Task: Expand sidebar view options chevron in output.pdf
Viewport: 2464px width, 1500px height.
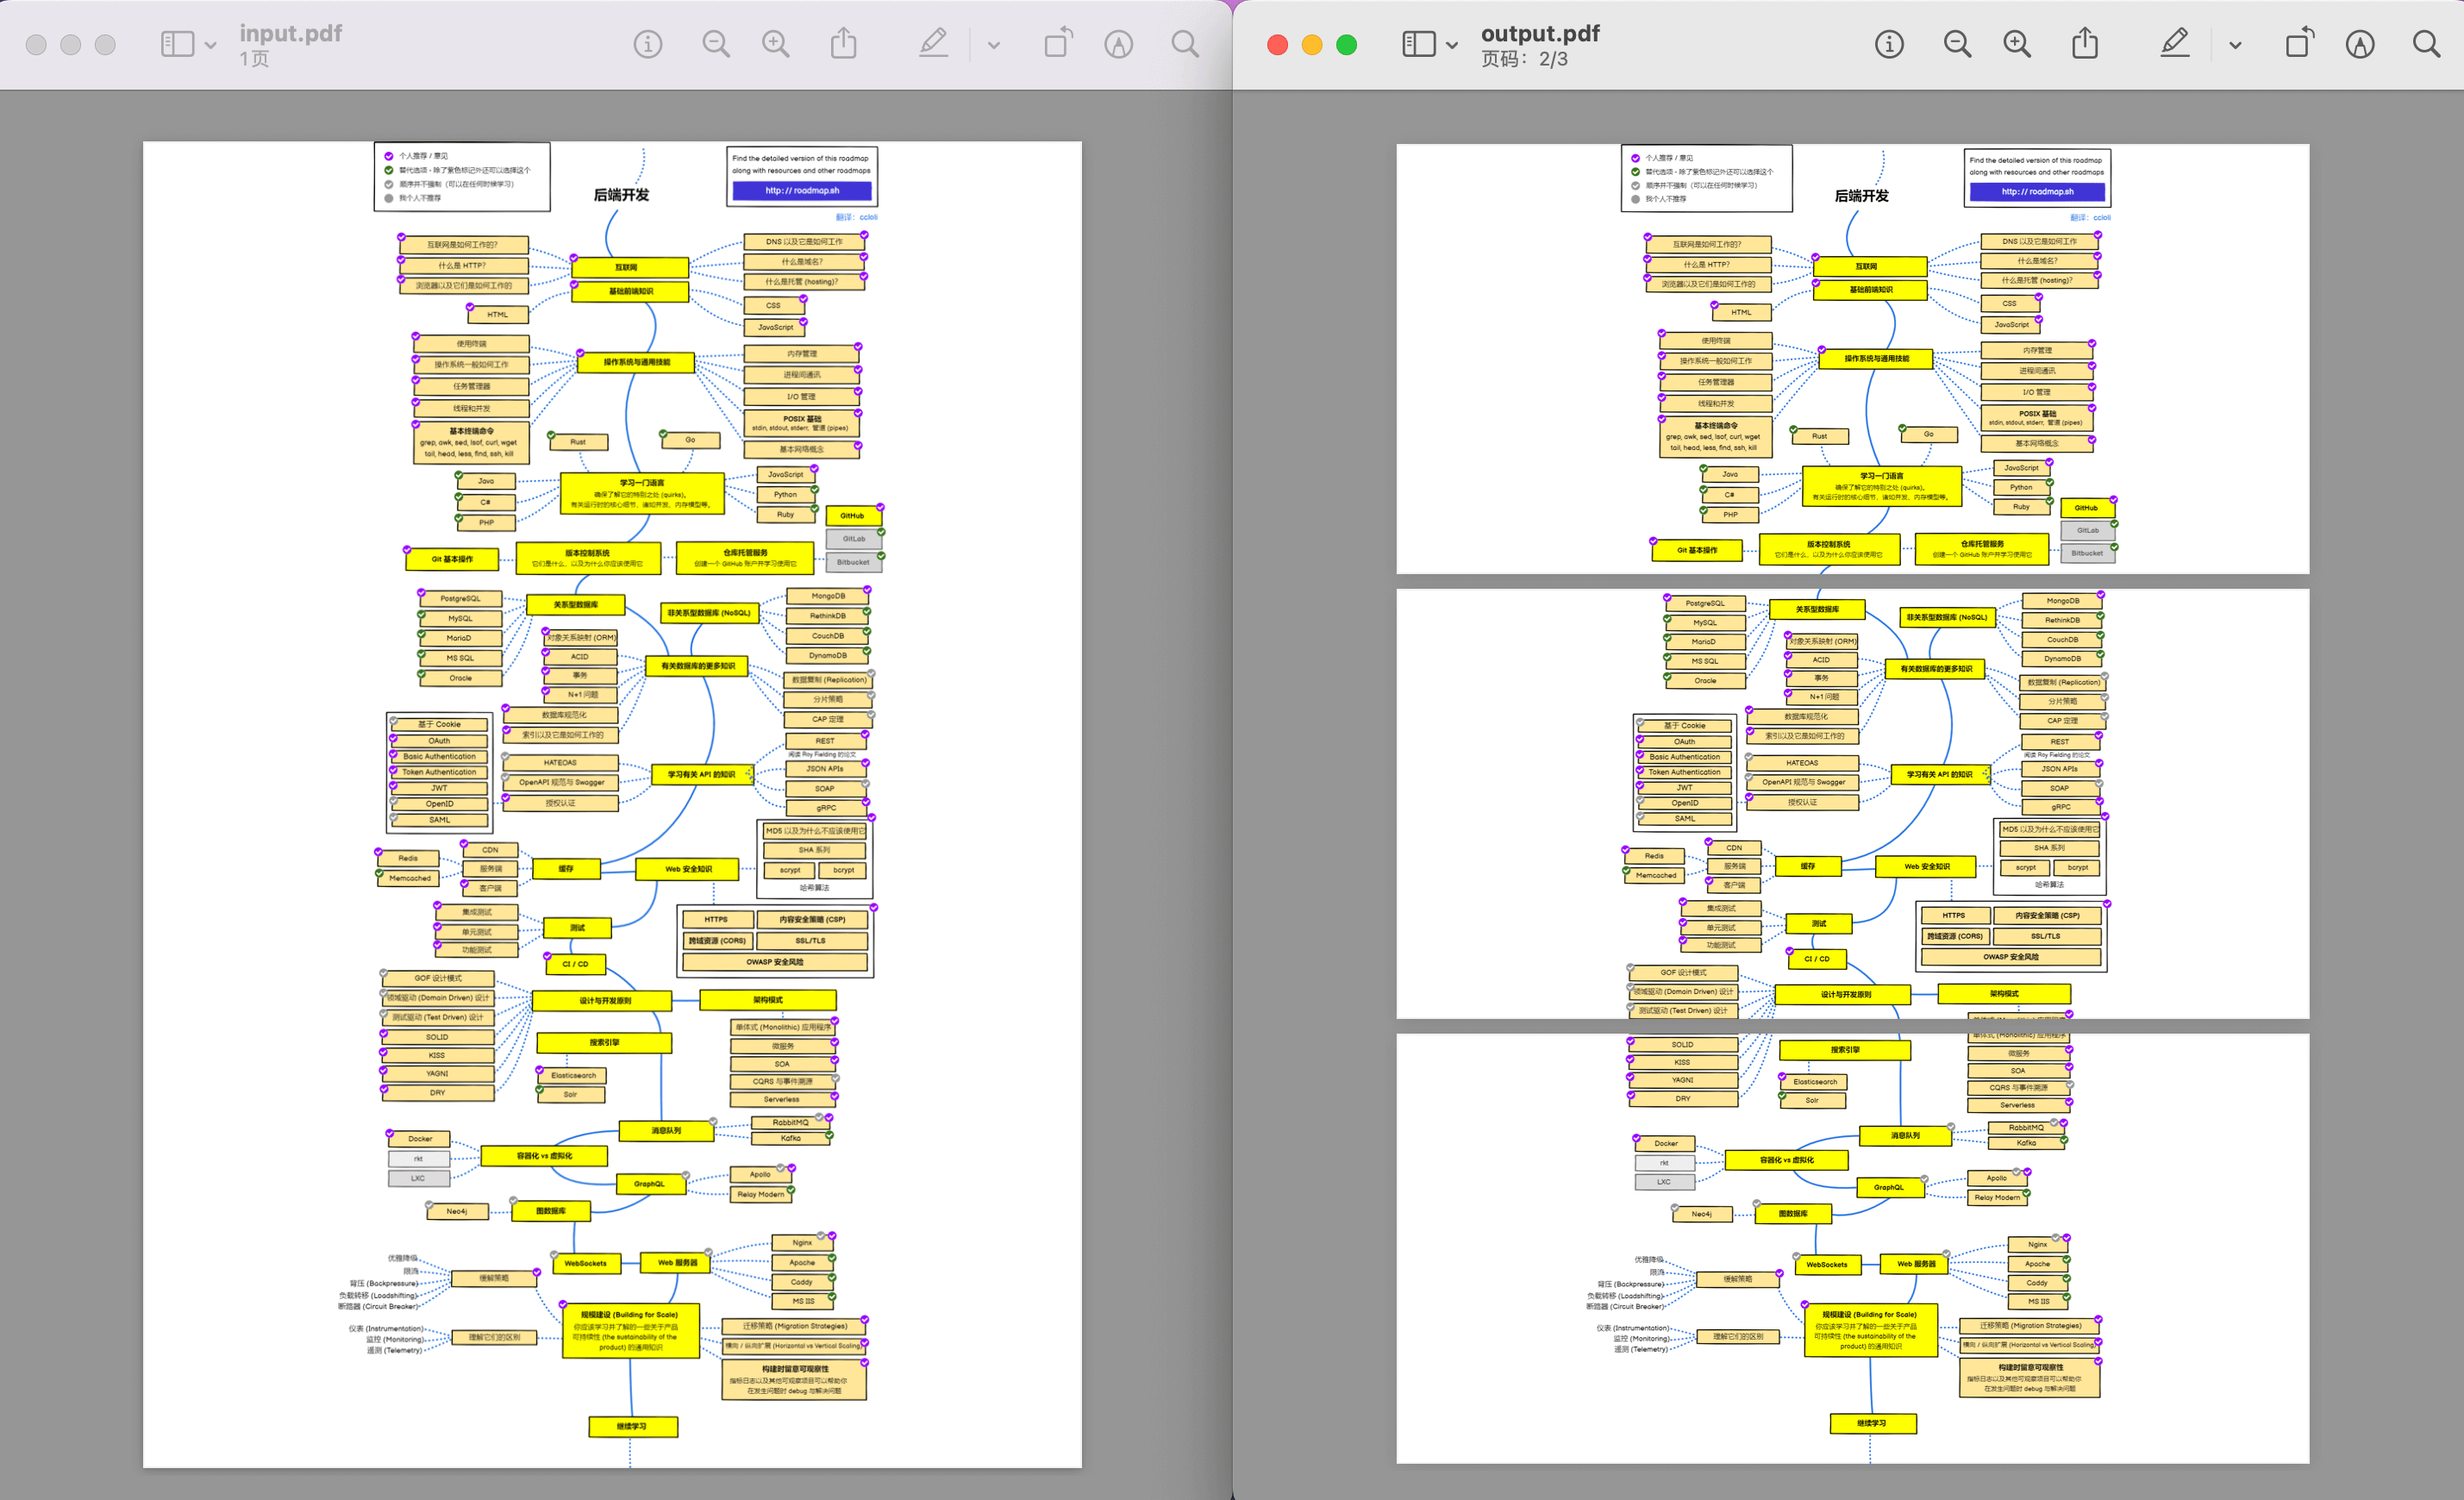Action: pyautogui.click(x=1452, y=45)
